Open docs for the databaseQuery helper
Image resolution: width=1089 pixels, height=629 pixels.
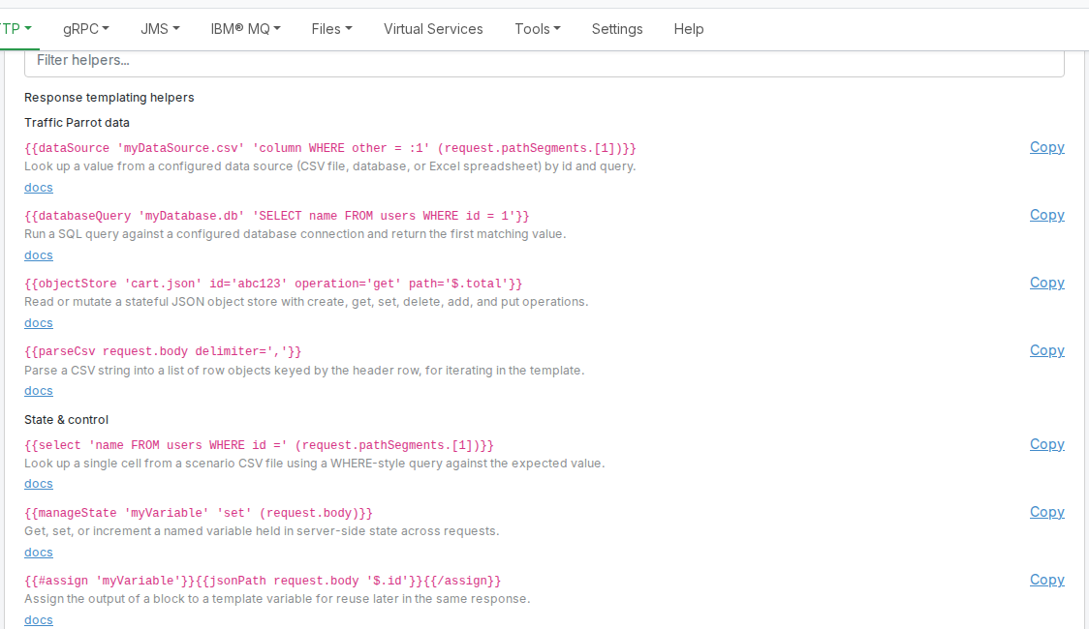[x=38, y=255]
